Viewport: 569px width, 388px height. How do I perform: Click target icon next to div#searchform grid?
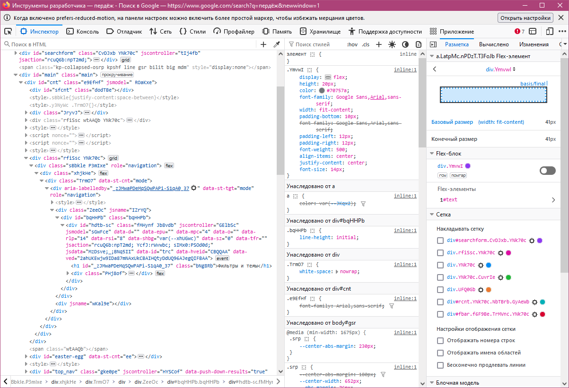click(532, 241)
